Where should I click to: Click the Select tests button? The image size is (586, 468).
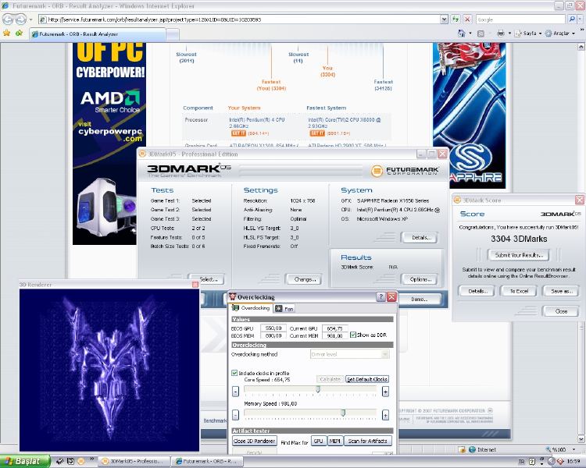pyautogui.click(x=207, y=279)
